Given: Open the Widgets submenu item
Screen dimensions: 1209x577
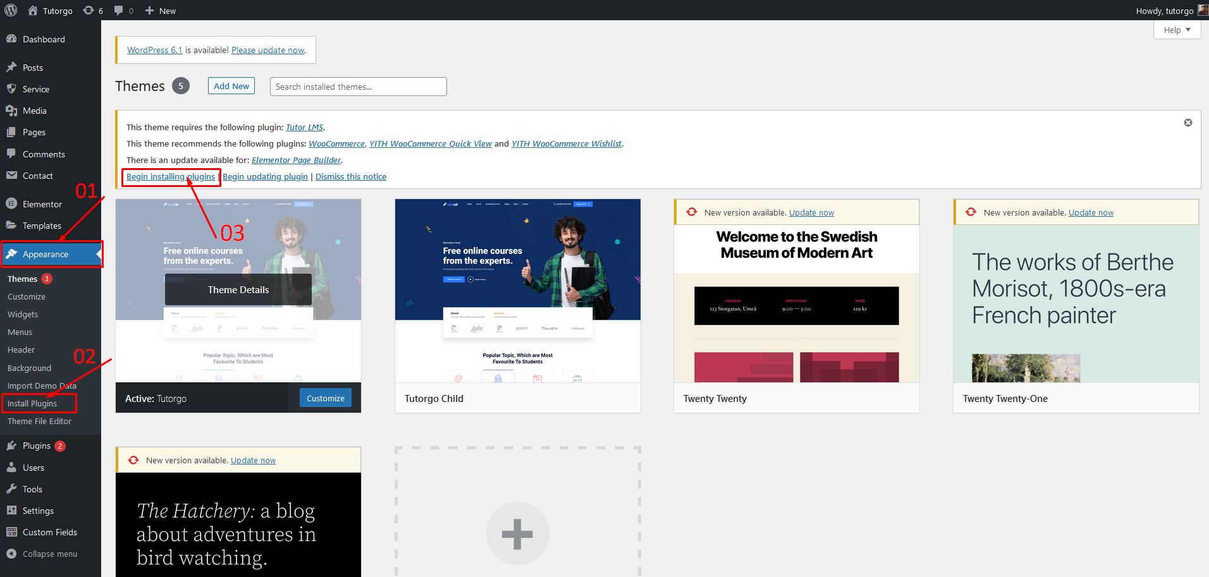Looking at the screenshot, I should pyautogui.click(x=23, y=314).
